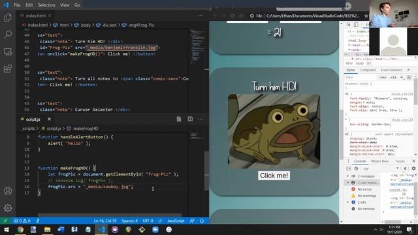Open errors and warnings count in status bar
Image resolution: width=418 pixels, height=235 pixels.
click(x=22, y=221)
